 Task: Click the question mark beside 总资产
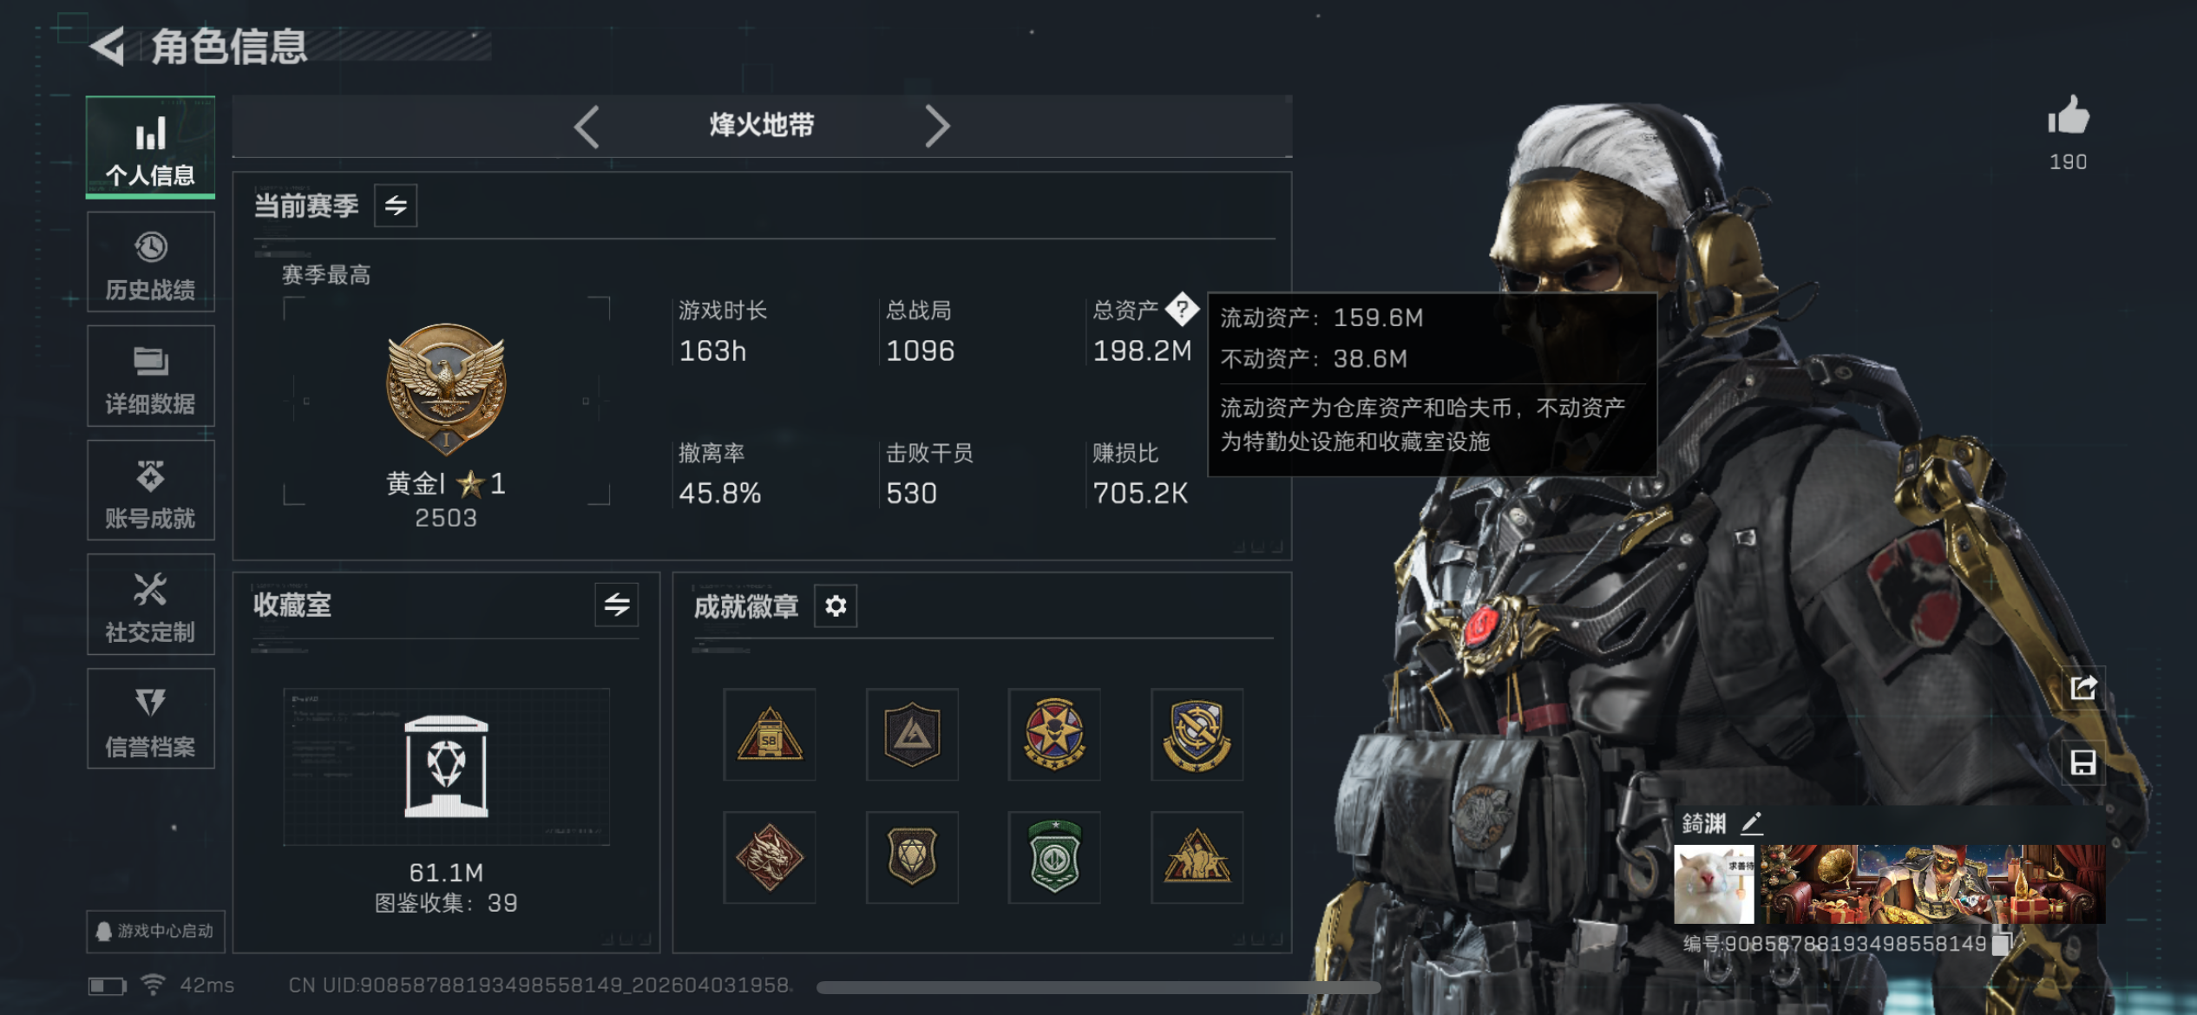click(x=1182, y=309)
